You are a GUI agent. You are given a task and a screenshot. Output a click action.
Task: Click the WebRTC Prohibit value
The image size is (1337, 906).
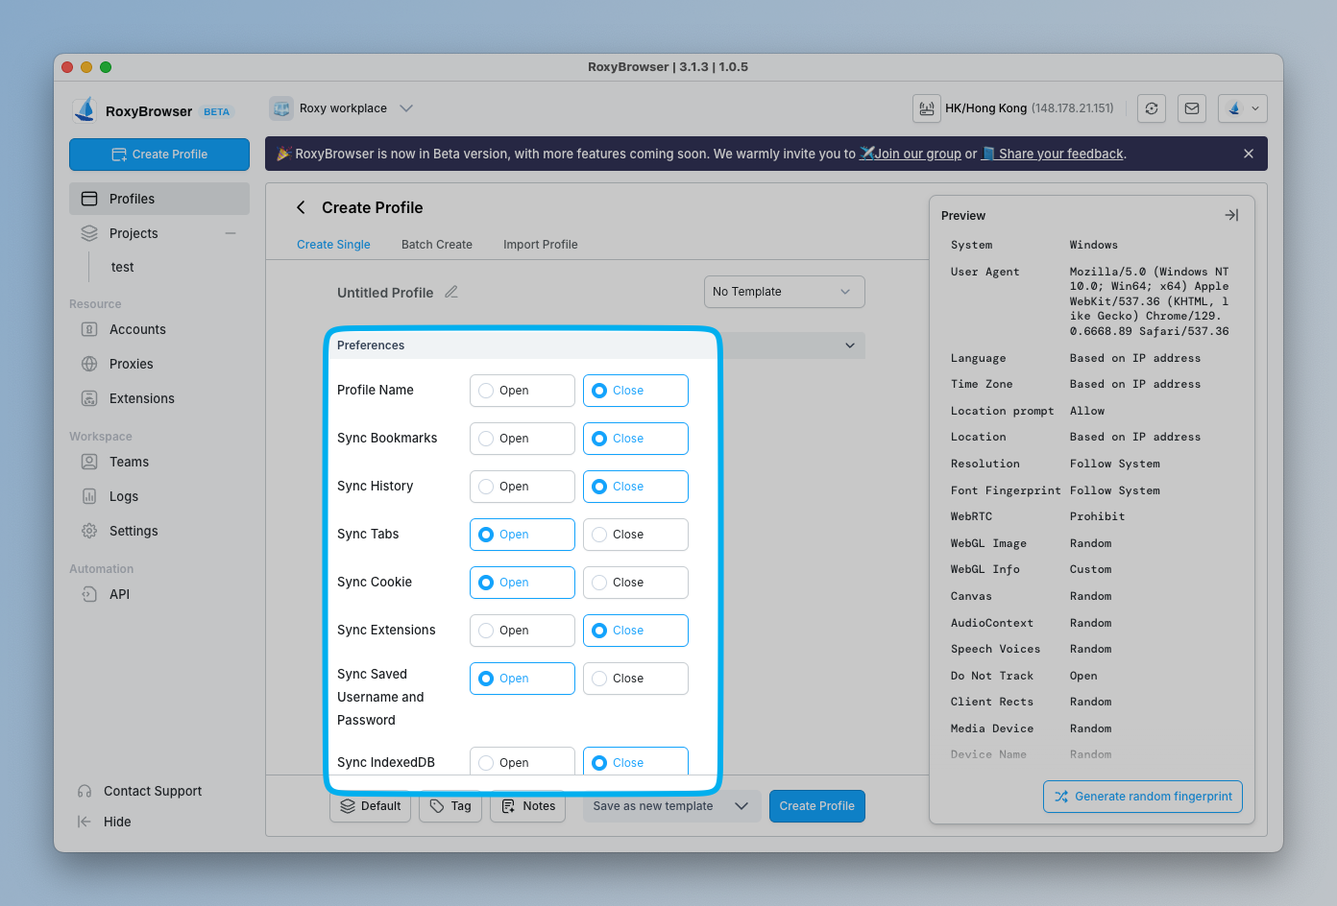pyautogui.click(x=1097, y=516)
